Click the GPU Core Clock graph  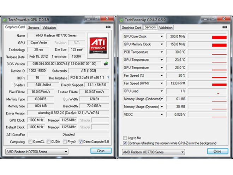[207, 36]
